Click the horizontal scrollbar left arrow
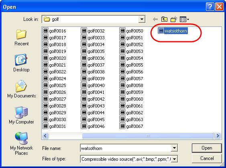This screenshot has width=226, height=168. coord(45,136)
